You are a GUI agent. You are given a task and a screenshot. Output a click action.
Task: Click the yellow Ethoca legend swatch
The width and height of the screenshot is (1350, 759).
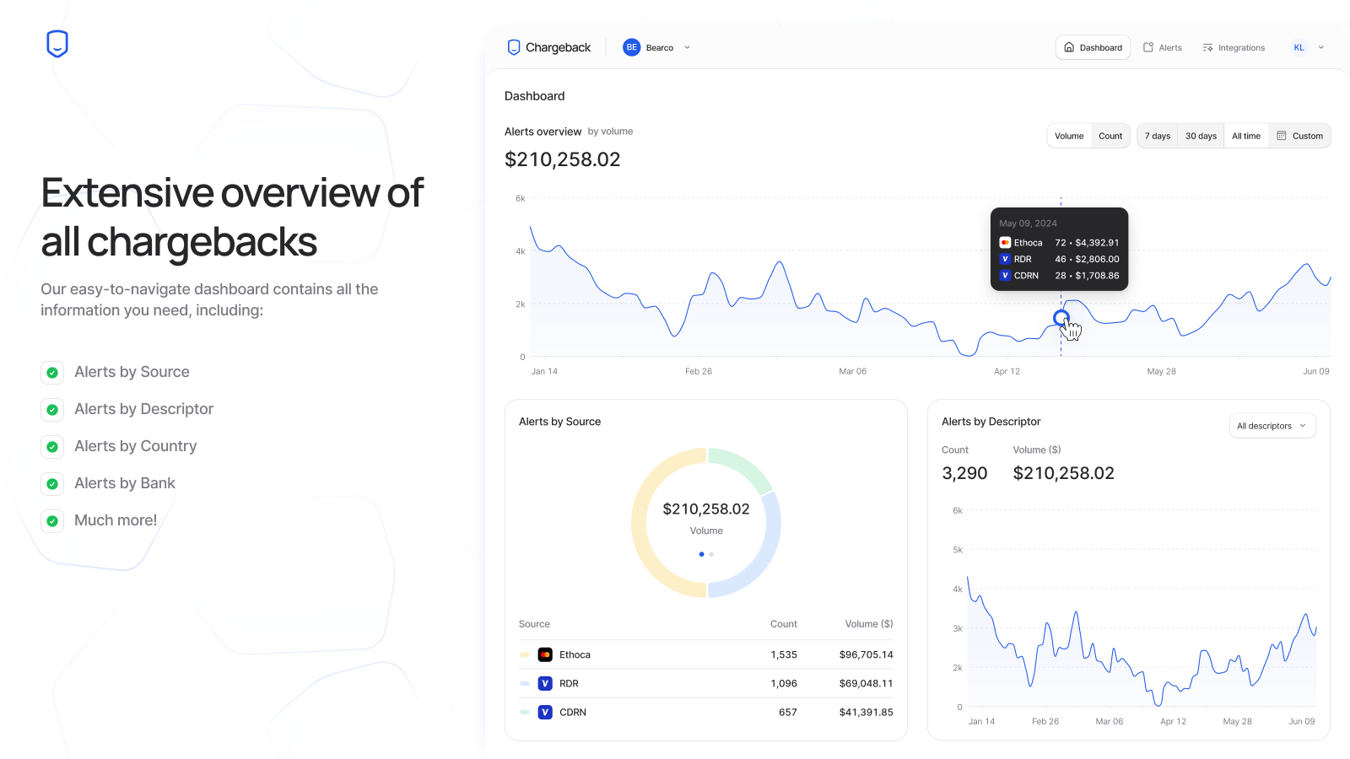[x=525, y=654]
